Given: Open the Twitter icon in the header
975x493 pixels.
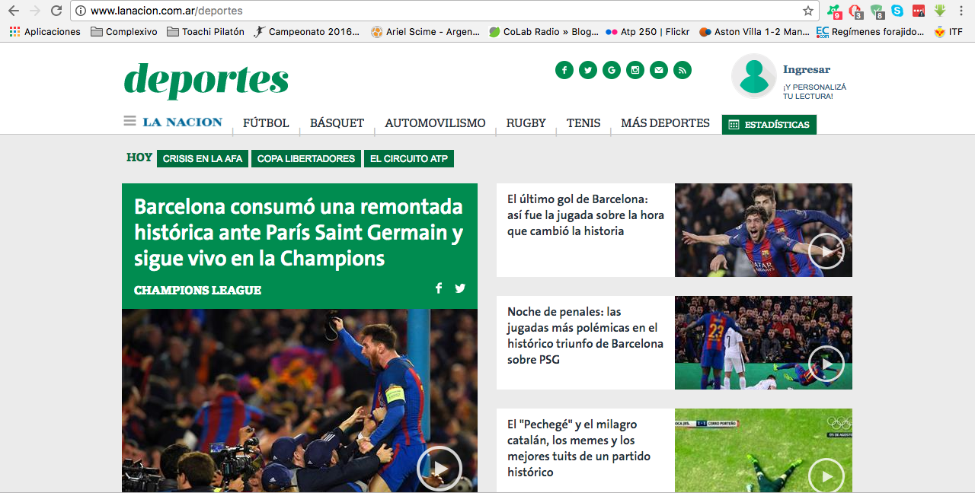Looking at the screenshot, I should pyautogui.click(x=588, y=70).
